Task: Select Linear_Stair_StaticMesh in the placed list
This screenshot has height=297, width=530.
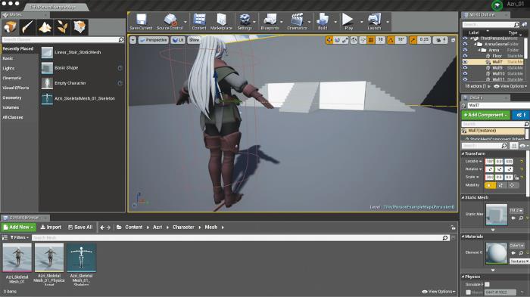Action: [82, 53]
